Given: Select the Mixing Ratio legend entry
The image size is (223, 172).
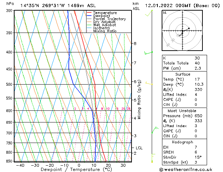Looking at the screenshot, I should [105, 31].
